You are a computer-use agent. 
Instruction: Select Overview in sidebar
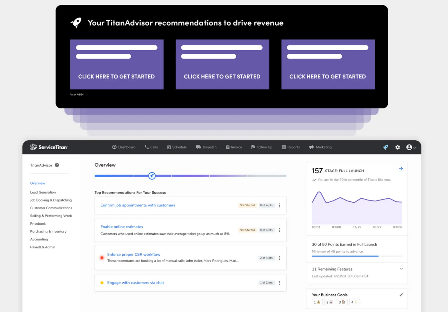[37, 183]
